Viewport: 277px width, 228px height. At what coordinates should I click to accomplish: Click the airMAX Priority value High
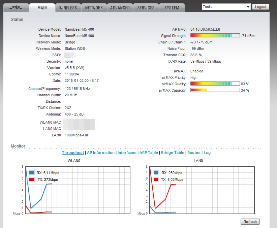pyautogui.click(x=194, y=77)
